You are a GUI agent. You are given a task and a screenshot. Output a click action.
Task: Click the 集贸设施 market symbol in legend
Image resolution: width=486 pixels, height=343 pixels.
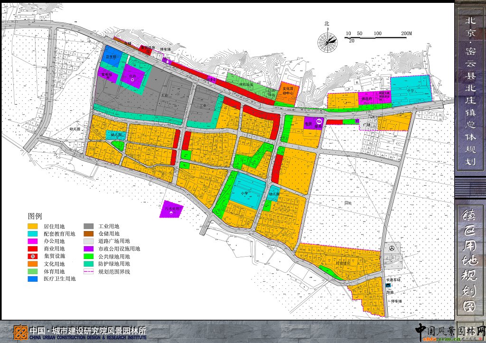(x=33, y=256)
